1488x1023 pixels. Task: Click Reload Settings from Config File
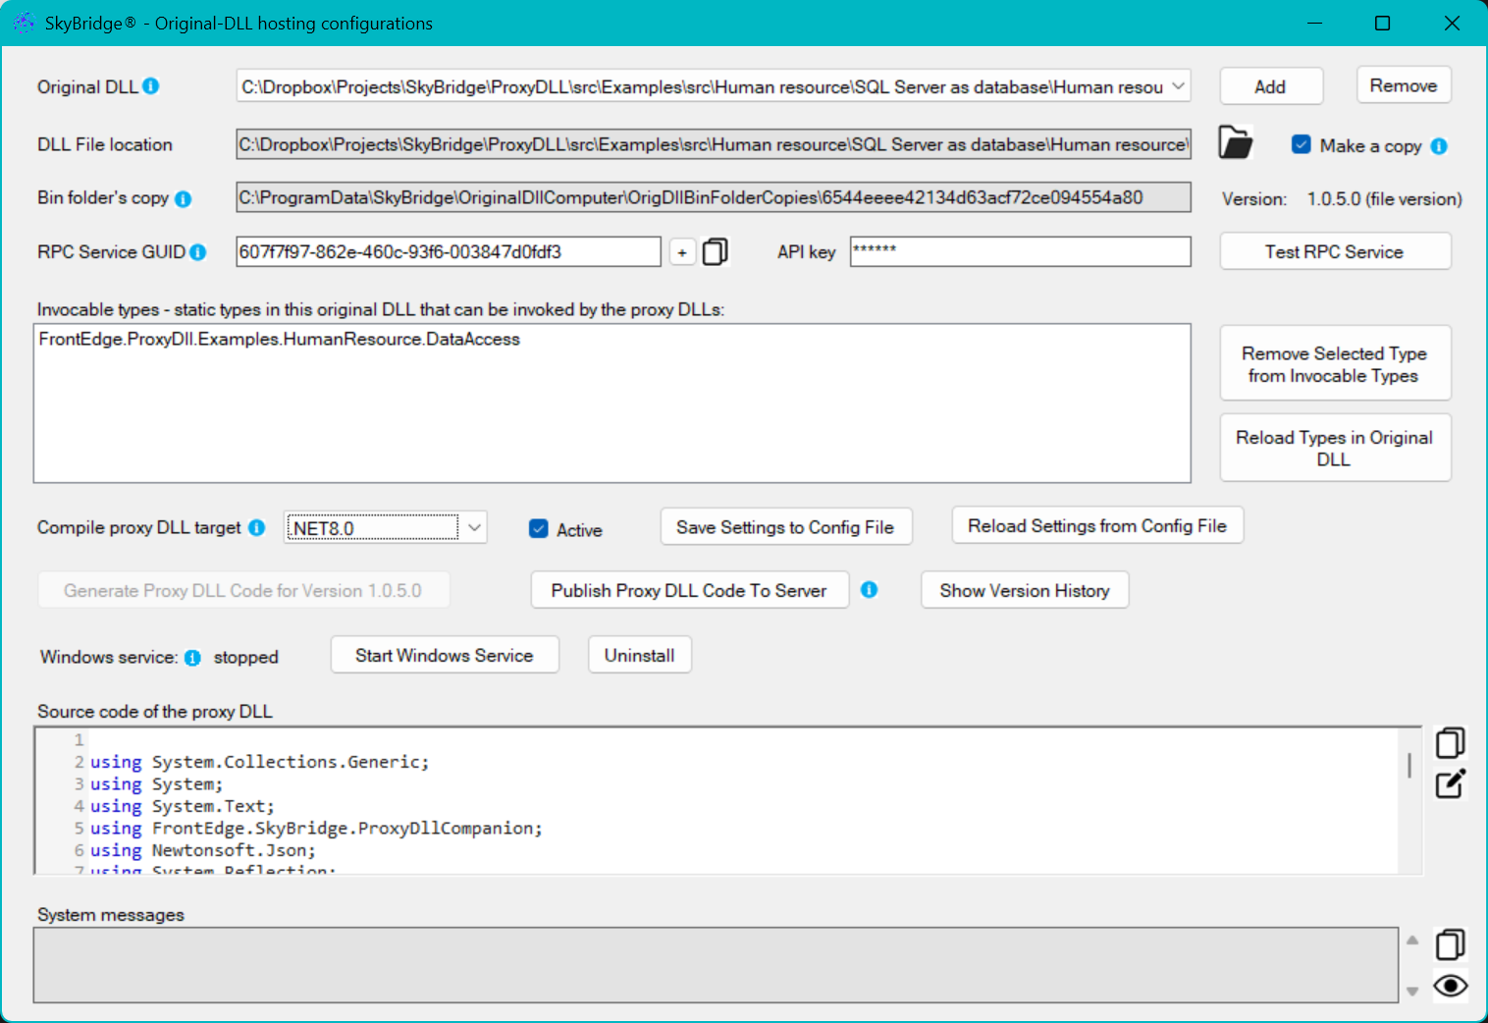click(x=1097, y=525)
